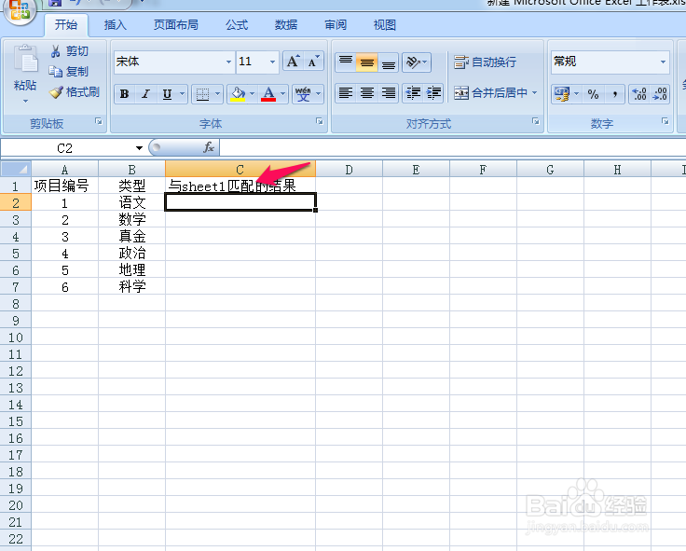686x551 pixels.
Task: Click the Cut scissors button
Action: pyautogui.click(x=69, y=51)
